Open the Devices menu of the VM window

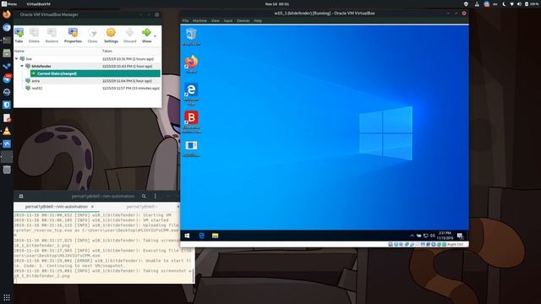(x=243, y=20)
